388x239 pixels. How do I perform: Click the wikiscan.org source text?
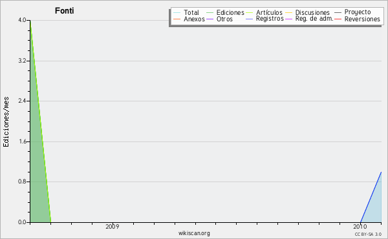coord(194,233)
